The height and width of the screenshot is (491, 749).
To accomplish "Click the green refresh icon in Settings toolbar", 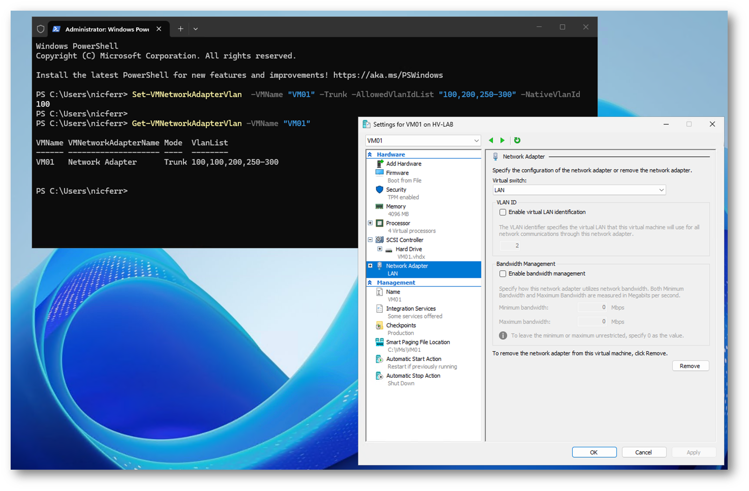I will (x=517, y=141).
